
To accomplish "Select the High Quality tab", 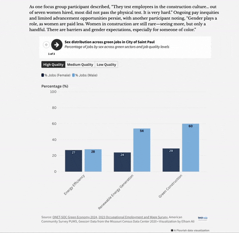I will [x=53, y=65].
